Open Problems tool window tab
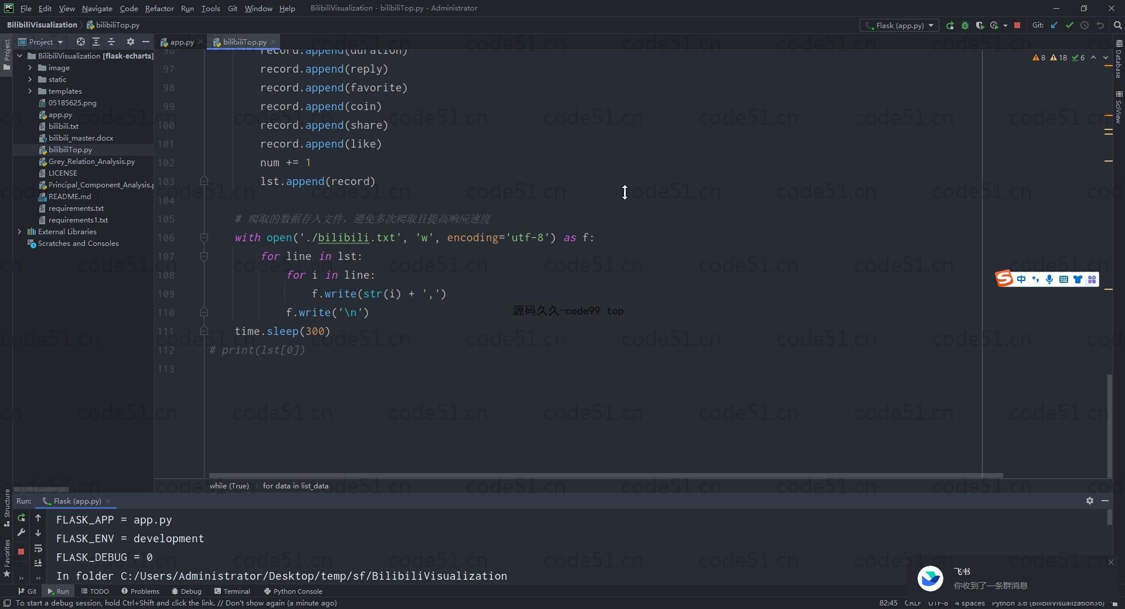Image resolution: width=1125 pixels, height=609 pixels. (140, 591)
